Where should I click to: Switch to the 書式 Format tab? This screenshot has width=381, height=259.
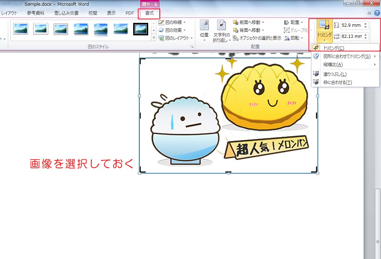(x=149, y=13)
